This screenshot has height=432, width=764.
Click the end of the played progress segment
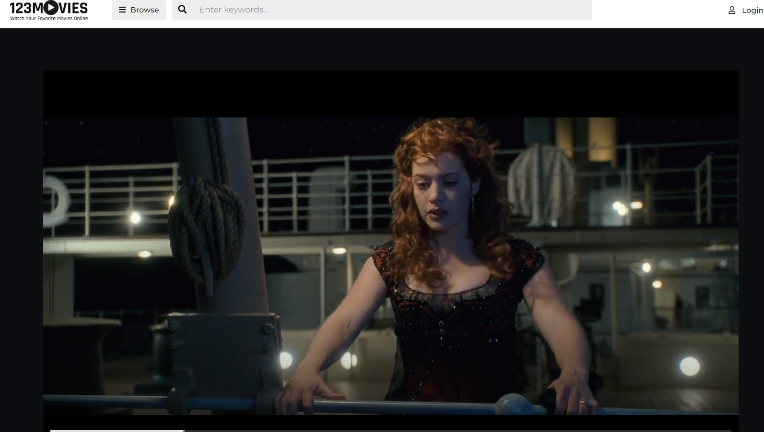tap(183, 431)
